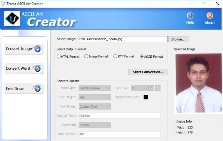Open the Text Mode dropdown

click(x=95, y=107)
